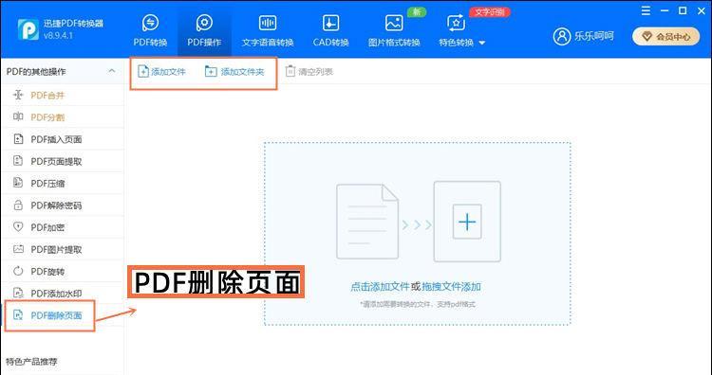Open the 图片格式转换 tab

(394, 30)
